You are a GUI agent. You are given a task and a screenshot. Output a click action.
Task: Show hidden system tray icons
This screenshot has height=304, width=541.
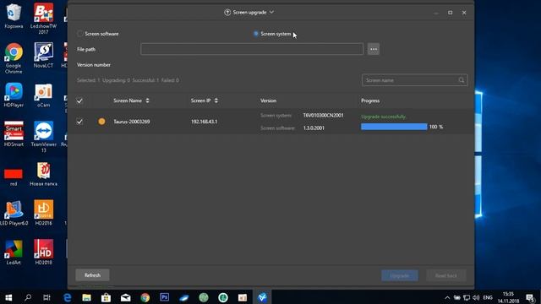pyautogui.click(x=447, y=297)
